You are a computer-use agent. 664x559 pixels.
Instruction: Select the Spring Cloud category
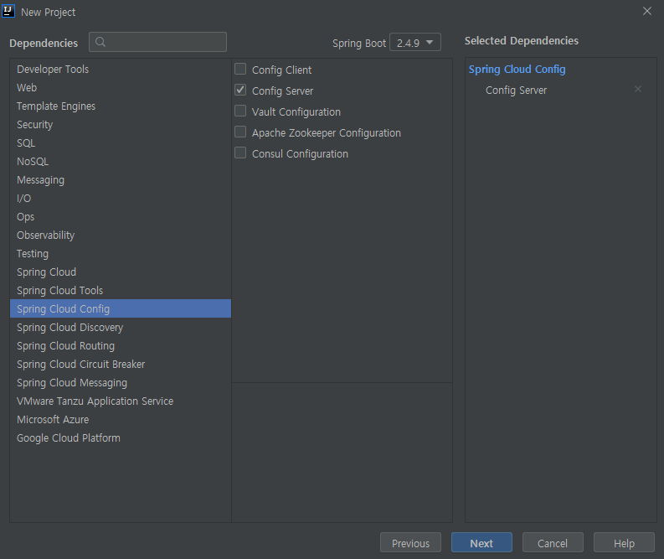121,272
